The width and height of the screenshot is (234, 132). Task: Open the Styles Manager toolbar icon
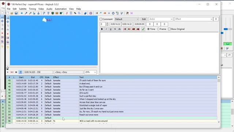tap(67, 13)
